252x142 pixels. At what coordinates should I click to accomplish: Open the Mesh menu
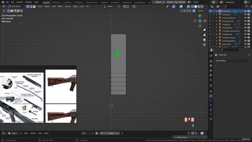60,7
